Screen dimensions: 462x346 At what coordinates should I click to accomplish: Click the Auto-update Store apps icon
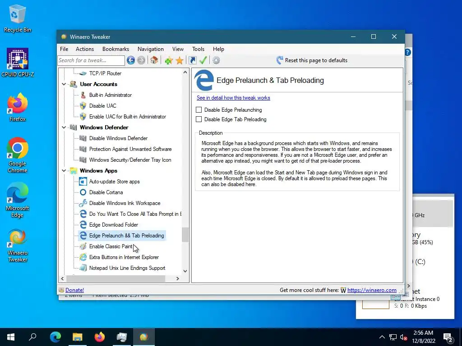pos(83,182)
